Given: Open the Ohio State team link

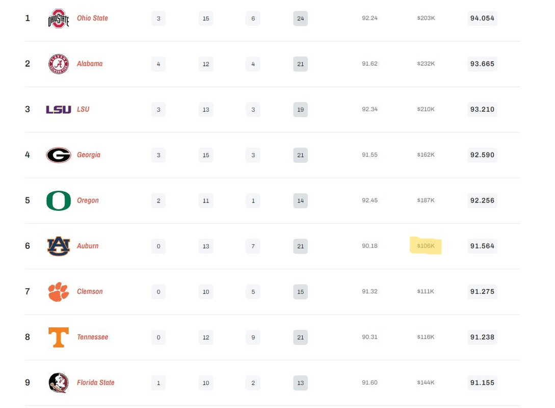Looking at the screenshot, I should (x=92, y=18).
